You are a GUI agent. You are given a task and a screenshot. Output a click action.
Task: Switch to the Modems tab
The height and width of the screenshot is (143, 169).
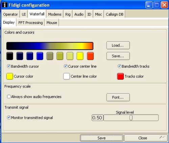point(55,14)
